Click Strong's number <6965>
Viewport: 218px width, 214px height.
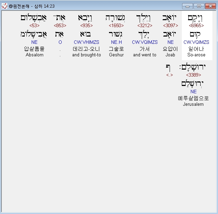[x=196, y=25]
